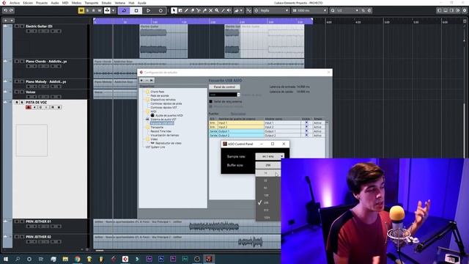
Task: Open the Audio menu
Action: [x=55, y=3]
